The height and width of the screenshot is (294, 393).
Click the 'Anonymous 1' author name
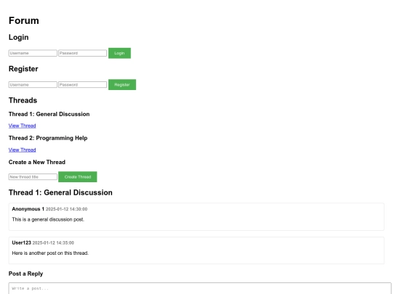[28, 209]
